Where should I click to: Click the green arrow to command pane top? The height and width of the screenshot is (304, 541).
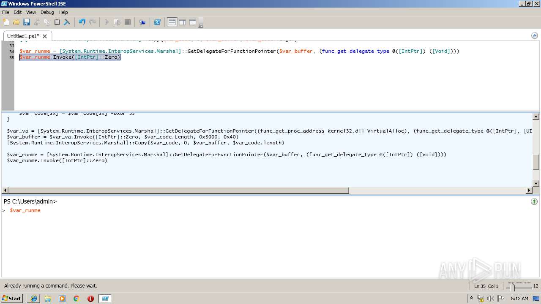pyautogui.click(x=534, y=202)
